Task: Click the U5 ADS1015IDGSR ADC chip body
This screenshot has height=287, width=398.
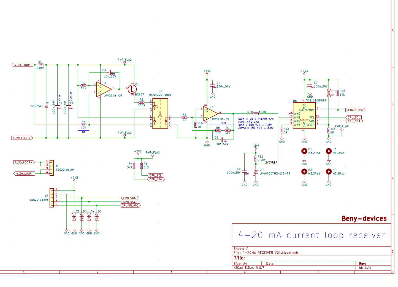Action: click(304, 116)
